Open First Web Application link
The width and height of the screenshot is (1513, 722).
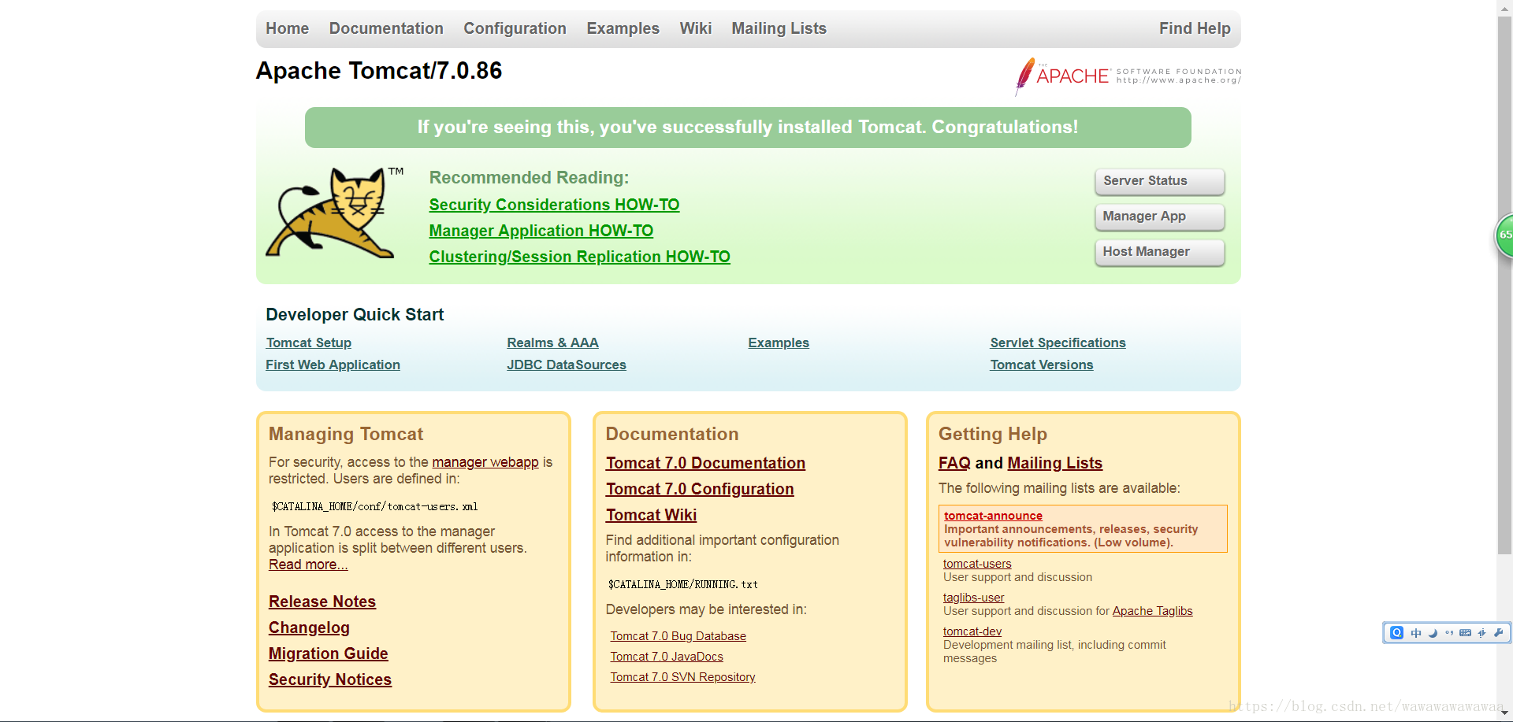[333, 365]
